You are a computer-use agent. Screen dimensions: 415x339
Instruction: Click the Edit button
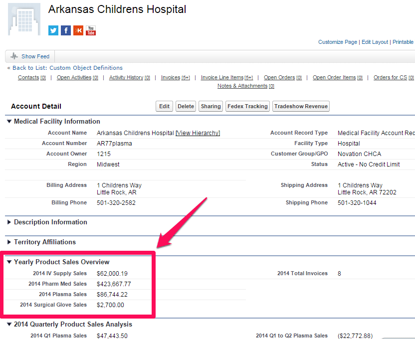pos(164,106)
